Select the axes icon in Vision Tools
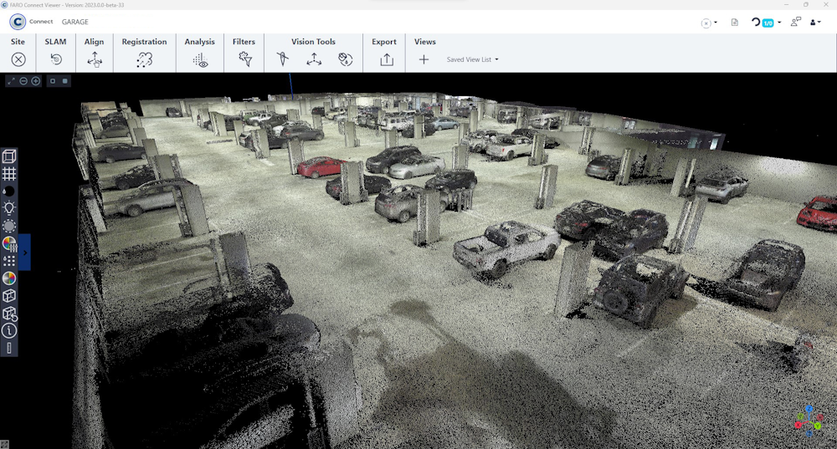837x449 pixels. [314, 59]
